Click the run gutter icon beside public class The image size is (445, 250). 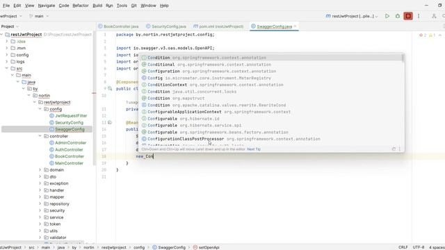pos(110,89)
